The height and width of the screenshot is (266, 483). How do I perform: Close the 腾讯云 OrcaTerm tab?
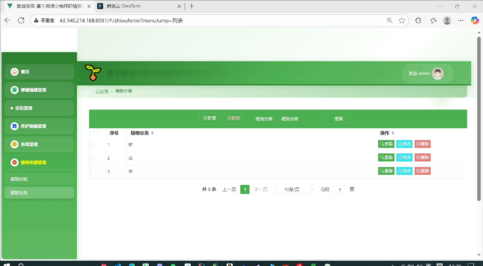[x=179, y=6]
